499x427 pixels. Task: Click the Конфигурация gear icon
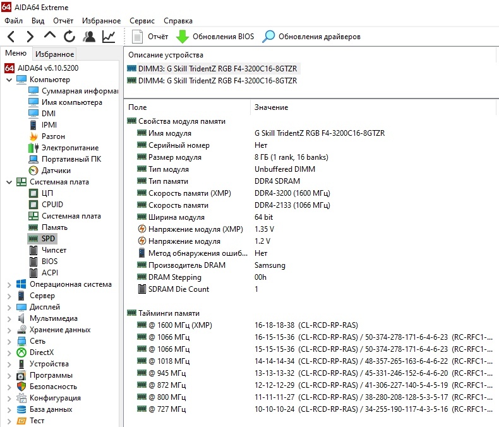[x=21, y=398]
